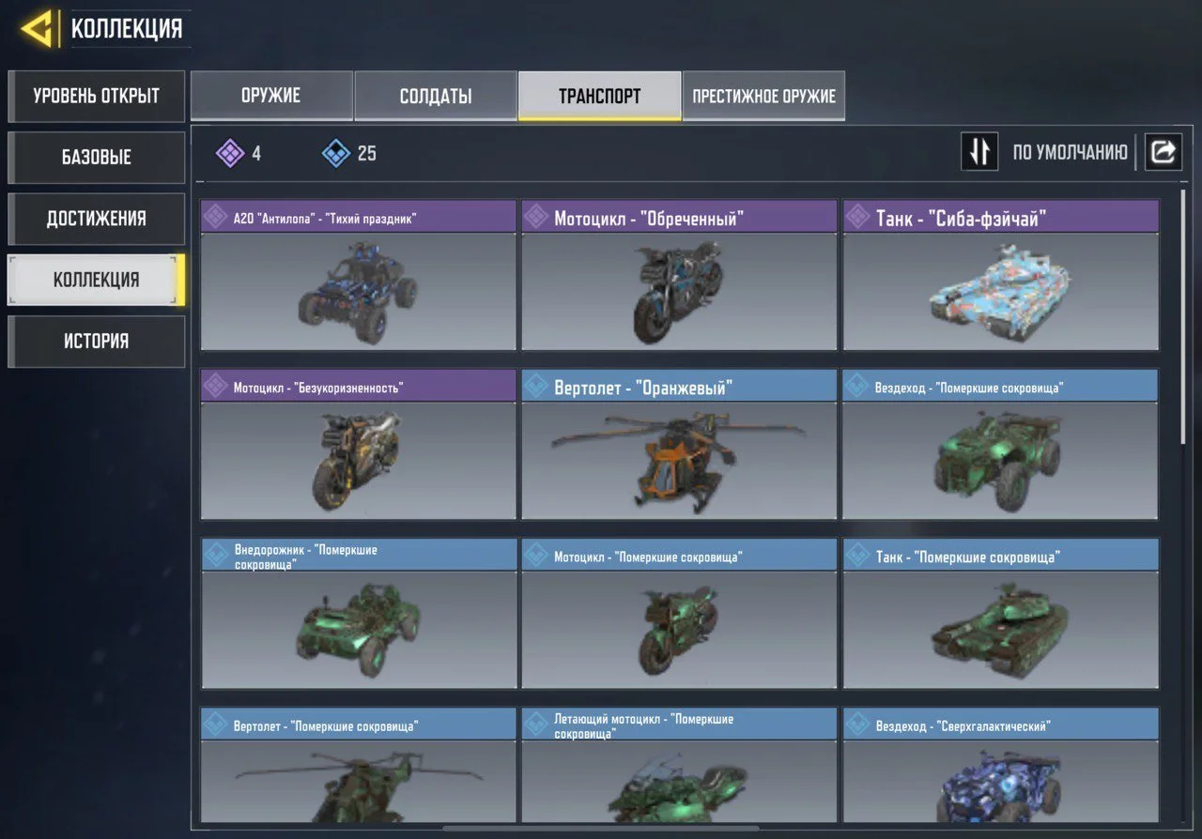Click rarity icon on Мотоцикл "Обреченный" card
Image resolution: width=1202 pixels, height=839 pixels.
pyautogui.click(x=536, y=218)
